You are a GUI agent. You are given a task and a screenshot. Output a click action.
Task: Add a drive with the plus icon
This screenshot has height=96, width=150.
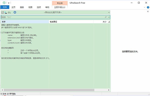coord(15,12)
